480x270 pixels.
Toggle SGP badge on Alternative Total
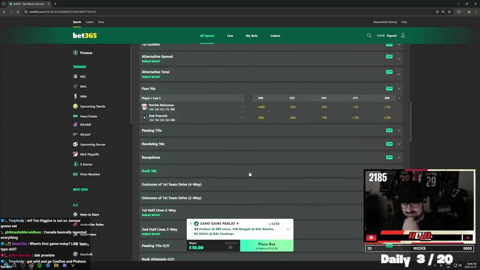389,72
